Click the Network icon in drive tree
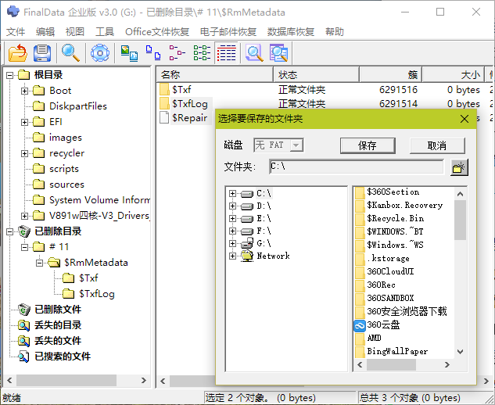 coord(247,256)
